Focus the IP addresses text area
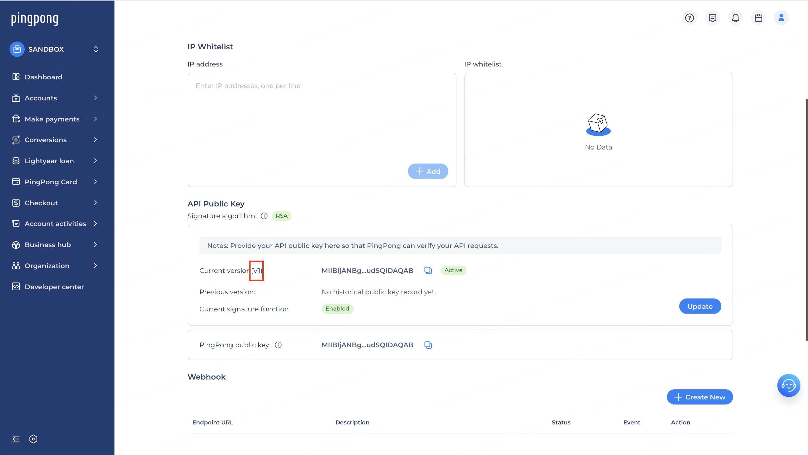The image size is (808, 455). click(x=322, y=130)
